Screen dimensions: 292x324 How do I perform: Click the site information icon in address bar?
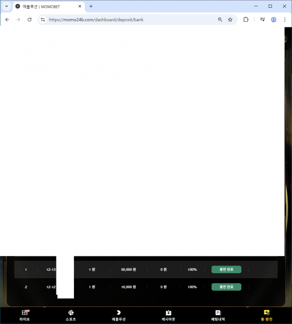click(x=43, y=20)
